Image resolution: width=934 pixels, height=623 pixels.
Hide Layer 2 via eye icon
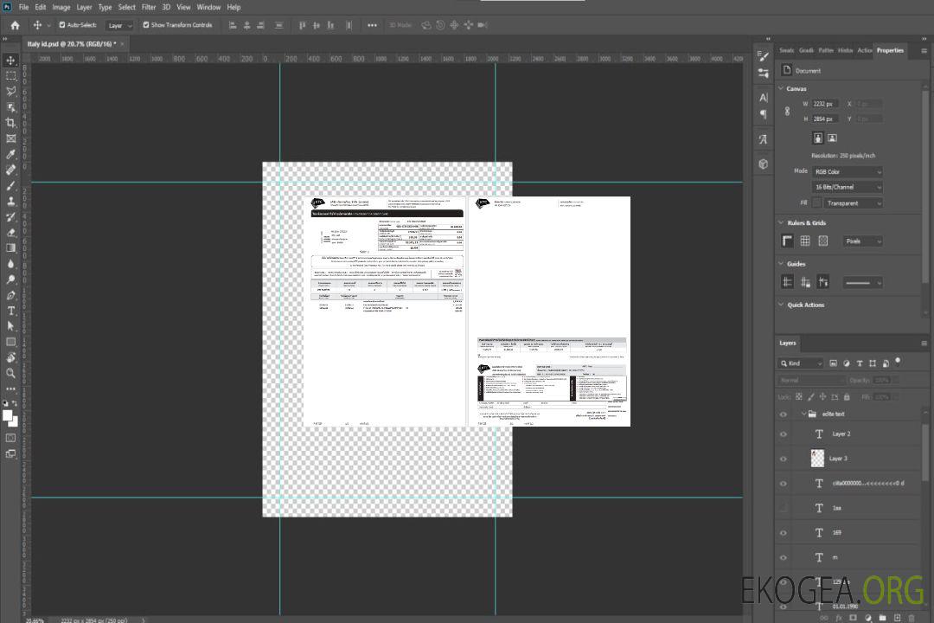click(x=784, y=434)
